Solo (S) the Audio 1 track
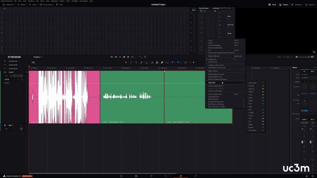317x178 pixels. click(18, 76)
